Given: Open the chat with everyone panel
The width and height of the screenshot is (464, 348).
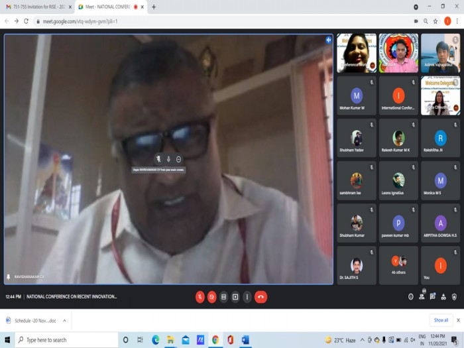Looking at the screenshot, I should tap(433, 297).
